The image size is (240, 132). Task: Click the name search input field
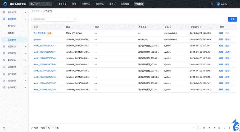[54, 19]
